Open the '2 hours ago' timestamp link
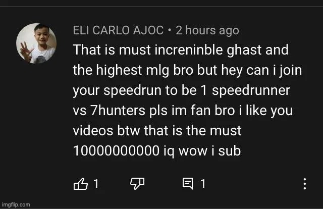This screenshot has width=323, height=209. (207, 30)
